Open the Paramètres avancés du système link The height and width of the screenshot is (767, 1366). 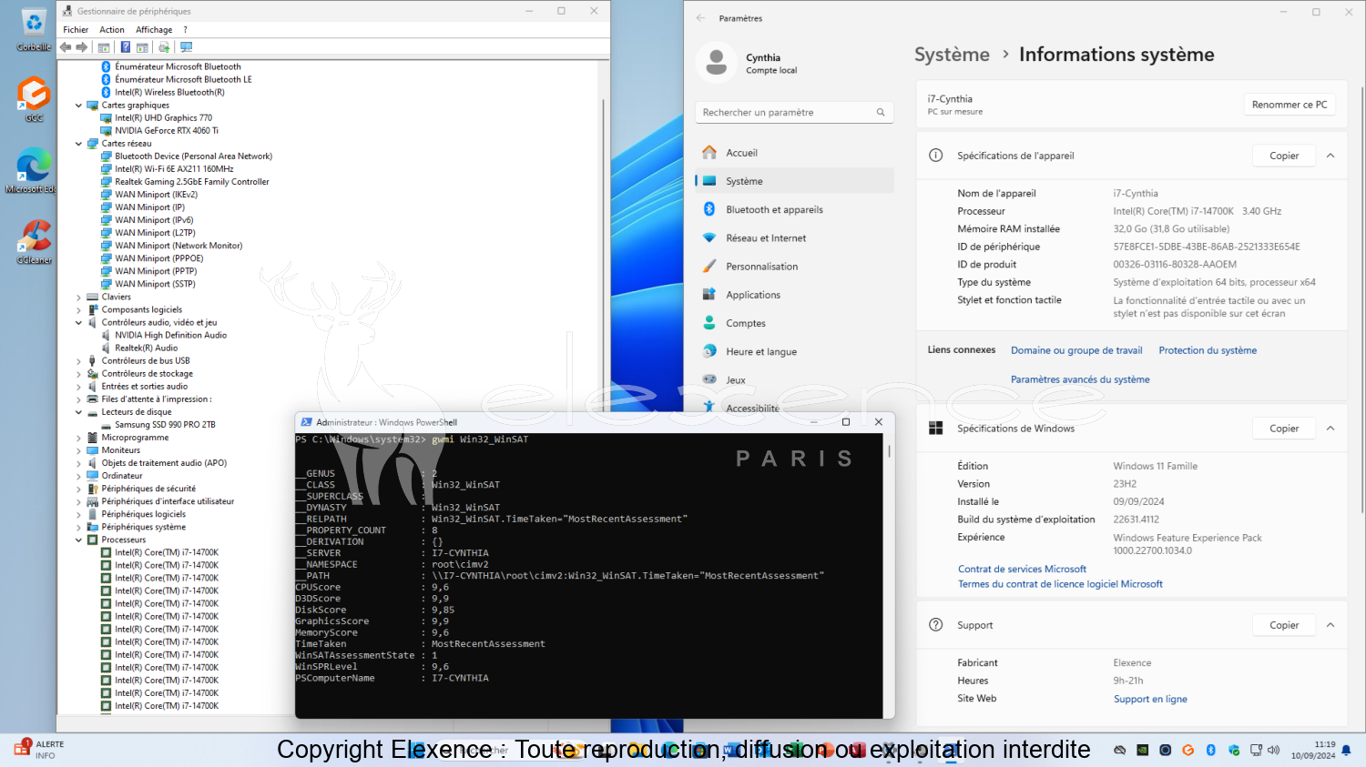point(1080,379)
